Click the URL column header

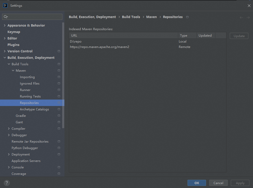124,36
